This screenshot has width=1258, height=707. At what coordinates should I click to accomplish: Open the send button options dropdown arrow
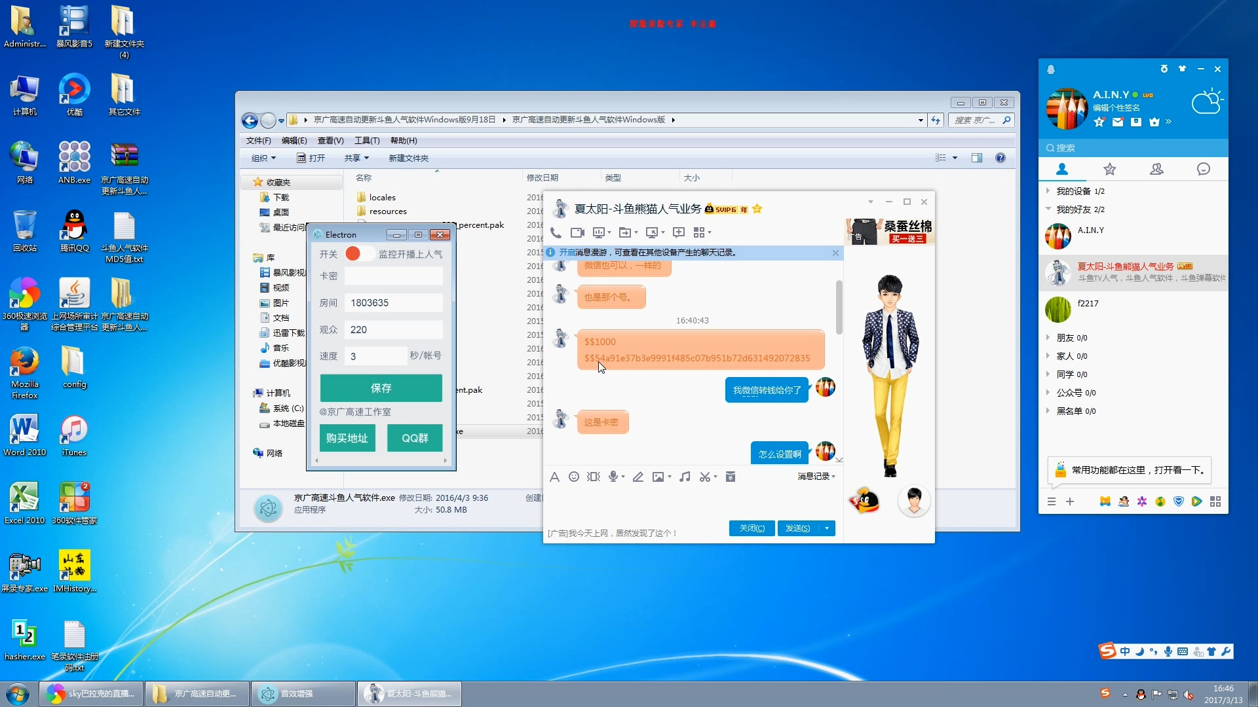click(827, 528)
